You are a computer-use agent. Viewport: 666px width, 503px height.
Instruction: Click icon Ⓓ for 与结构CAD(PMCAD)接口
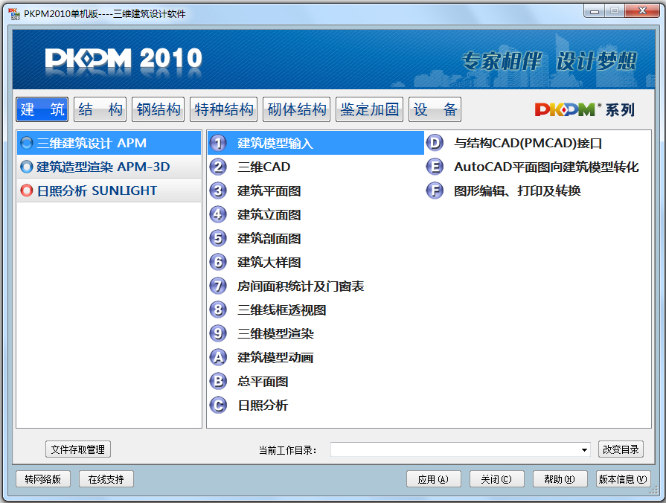435,141
